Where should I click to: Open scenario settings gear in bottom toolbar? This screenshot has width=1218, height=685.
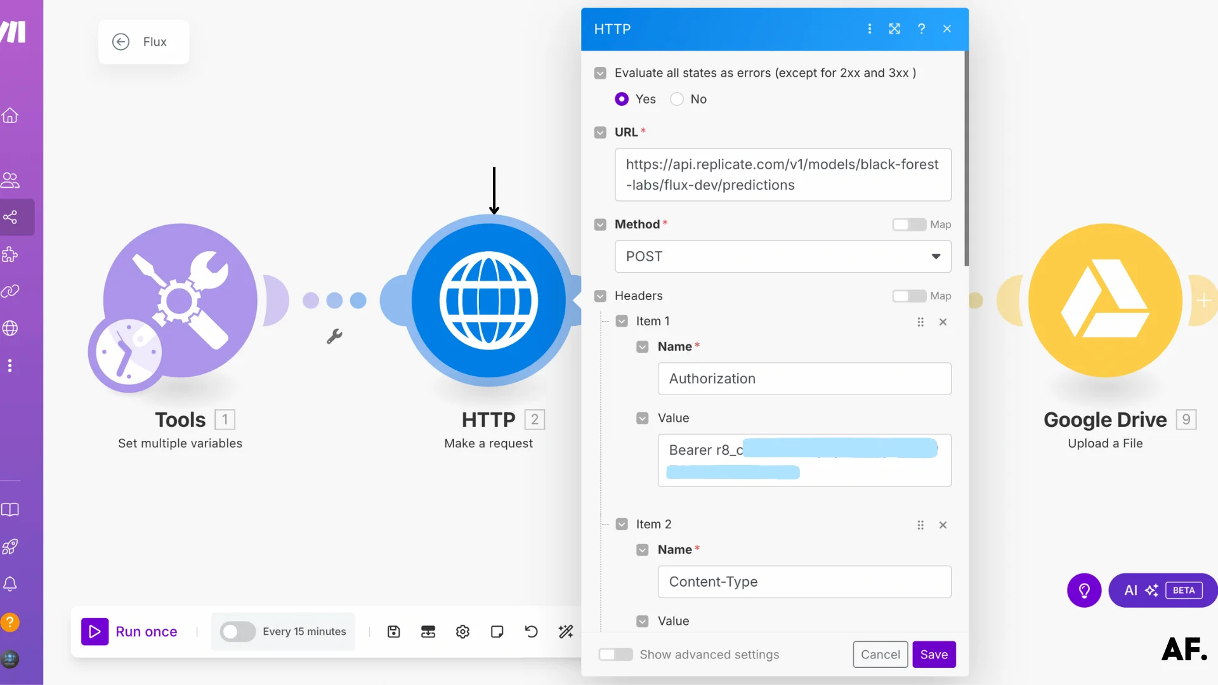click(x=462, y=632)
